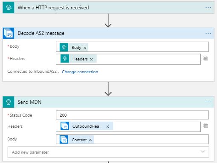Click the 'Status Code' label
This screenshot has width=217, height=163.
click(x=21, y=115)
